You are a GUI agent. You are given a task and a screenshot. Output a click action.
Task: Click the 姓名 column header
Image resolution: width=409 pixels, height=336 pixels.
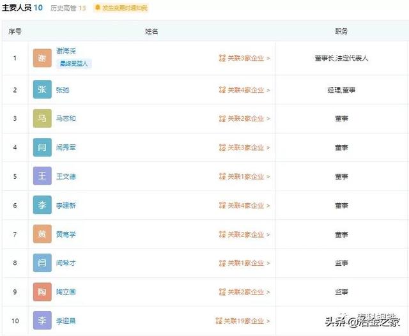point(151,31)
